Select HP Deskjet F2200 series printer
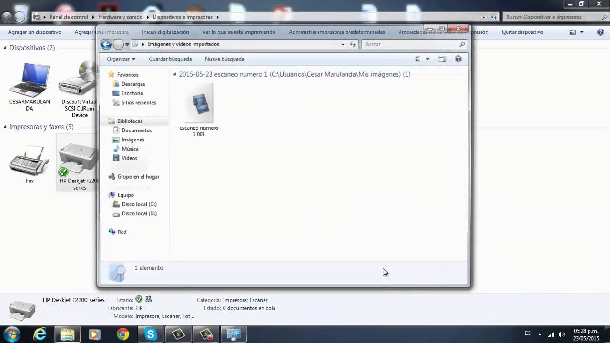 [79, 163]
